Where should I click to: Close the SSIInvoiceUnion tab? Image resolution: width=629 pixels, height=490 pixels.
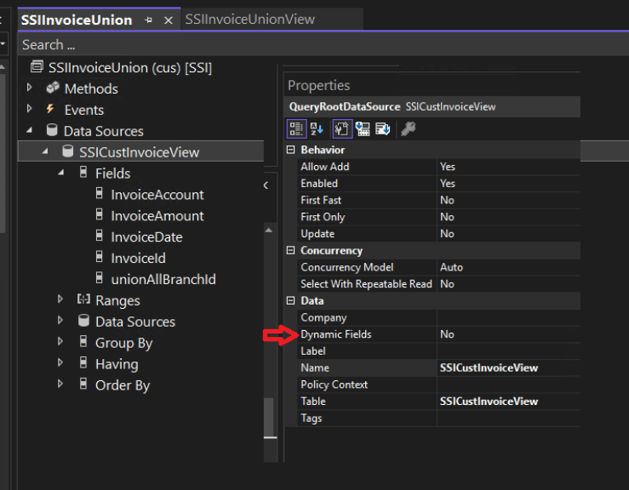coord(168,20)
